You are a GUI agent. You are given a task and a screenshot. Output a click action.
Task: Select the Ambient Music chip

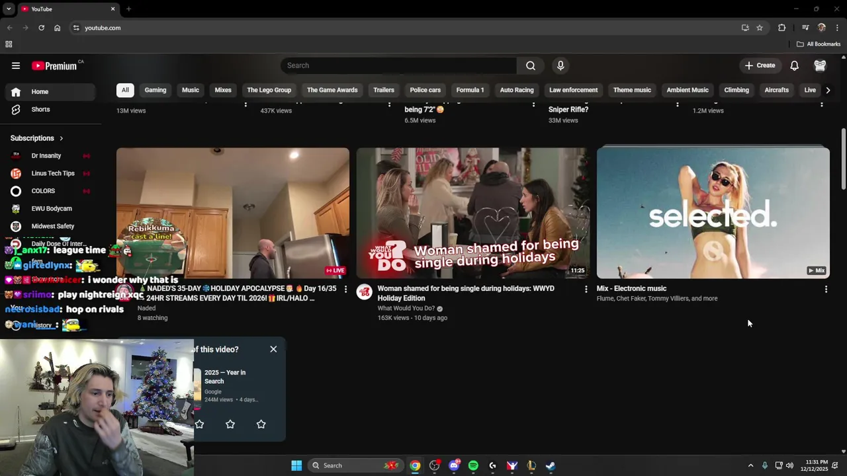click(688, 90)
